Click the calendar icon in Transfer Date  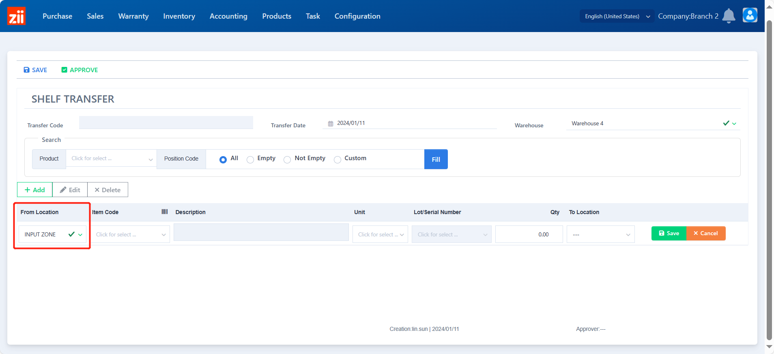click(x=331, y=123)
